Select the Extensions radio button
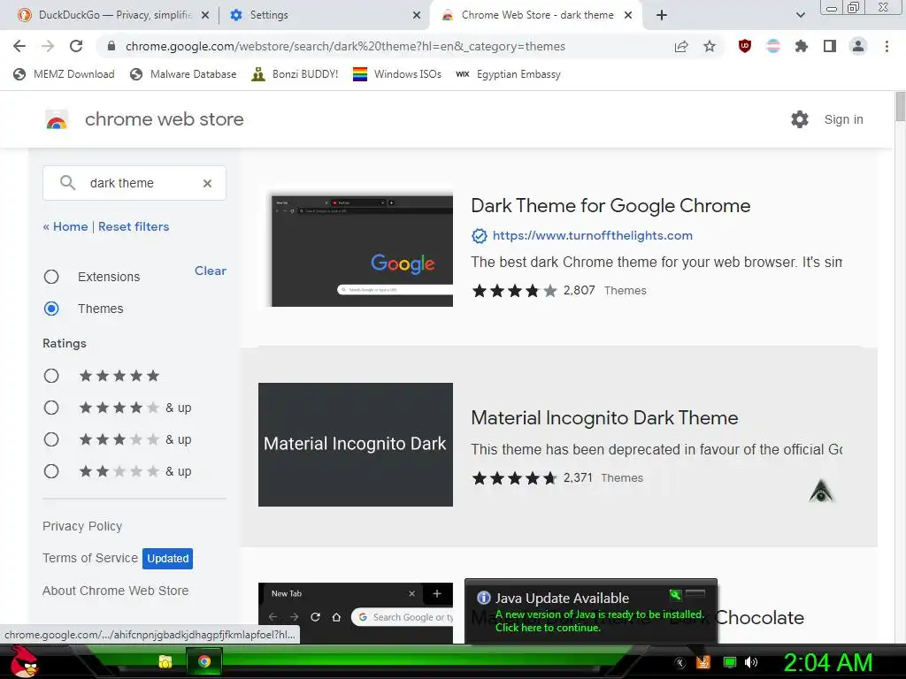Screen dimensions: 906x679 (51, 277)
